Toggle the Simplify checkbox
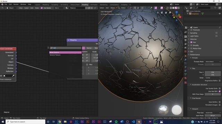This screenshot has width=222, height=124. pos(191,45)
